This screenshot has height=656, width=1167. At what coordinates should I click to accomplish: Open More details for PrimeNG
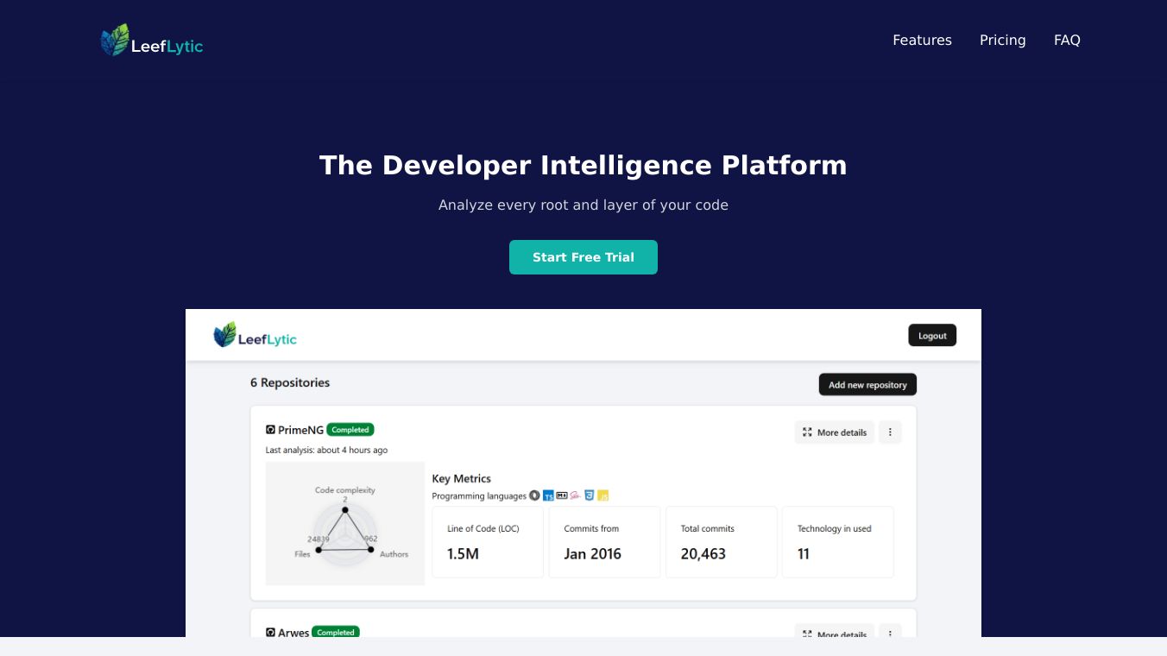point(835,432)
